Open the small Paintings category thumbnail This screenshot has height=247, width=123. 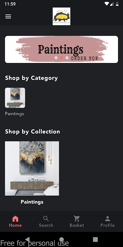pyautogui.click(x=15, y=98)
